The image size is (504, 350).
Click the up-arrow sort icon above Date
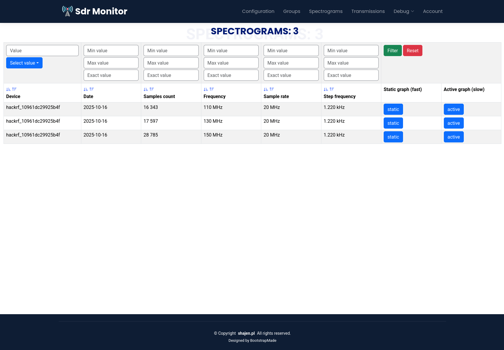[x=92, y=89]
